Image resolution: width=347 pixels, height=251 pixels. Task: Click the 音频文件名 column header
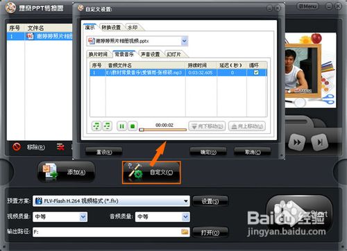(x=146, y=65)
